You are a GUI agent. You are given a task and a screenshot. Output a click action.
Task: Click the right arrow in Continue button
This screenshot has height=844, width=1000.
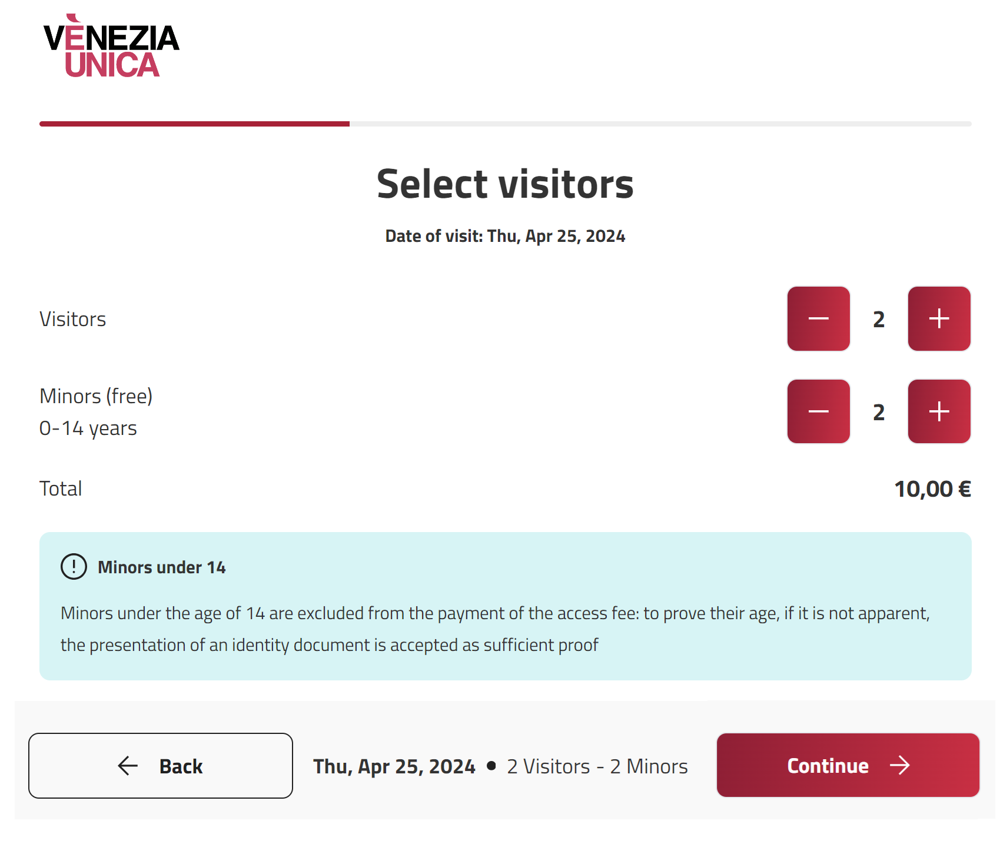pos(899,766)
